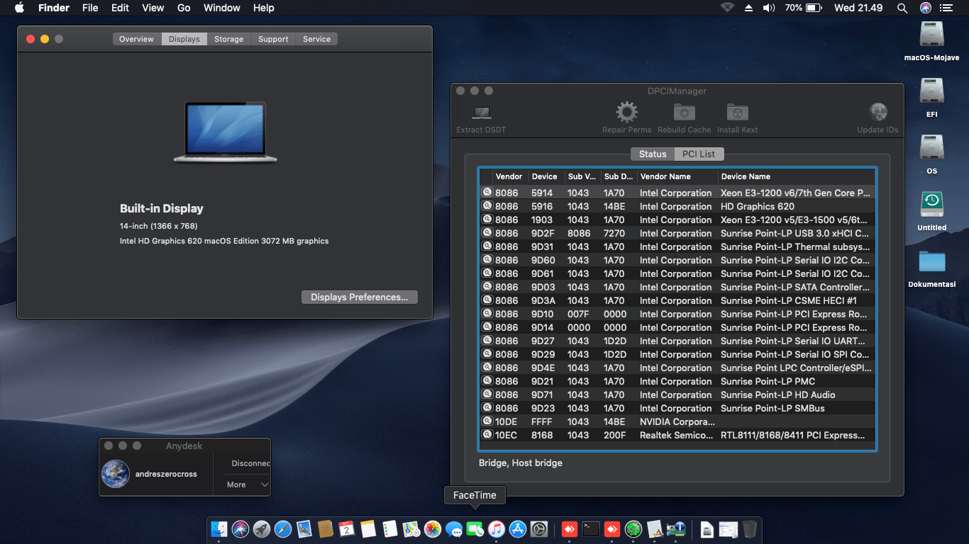Open FaceTime from the dock
The height and width of the screenshot is (544, 969).
point(475,529)
